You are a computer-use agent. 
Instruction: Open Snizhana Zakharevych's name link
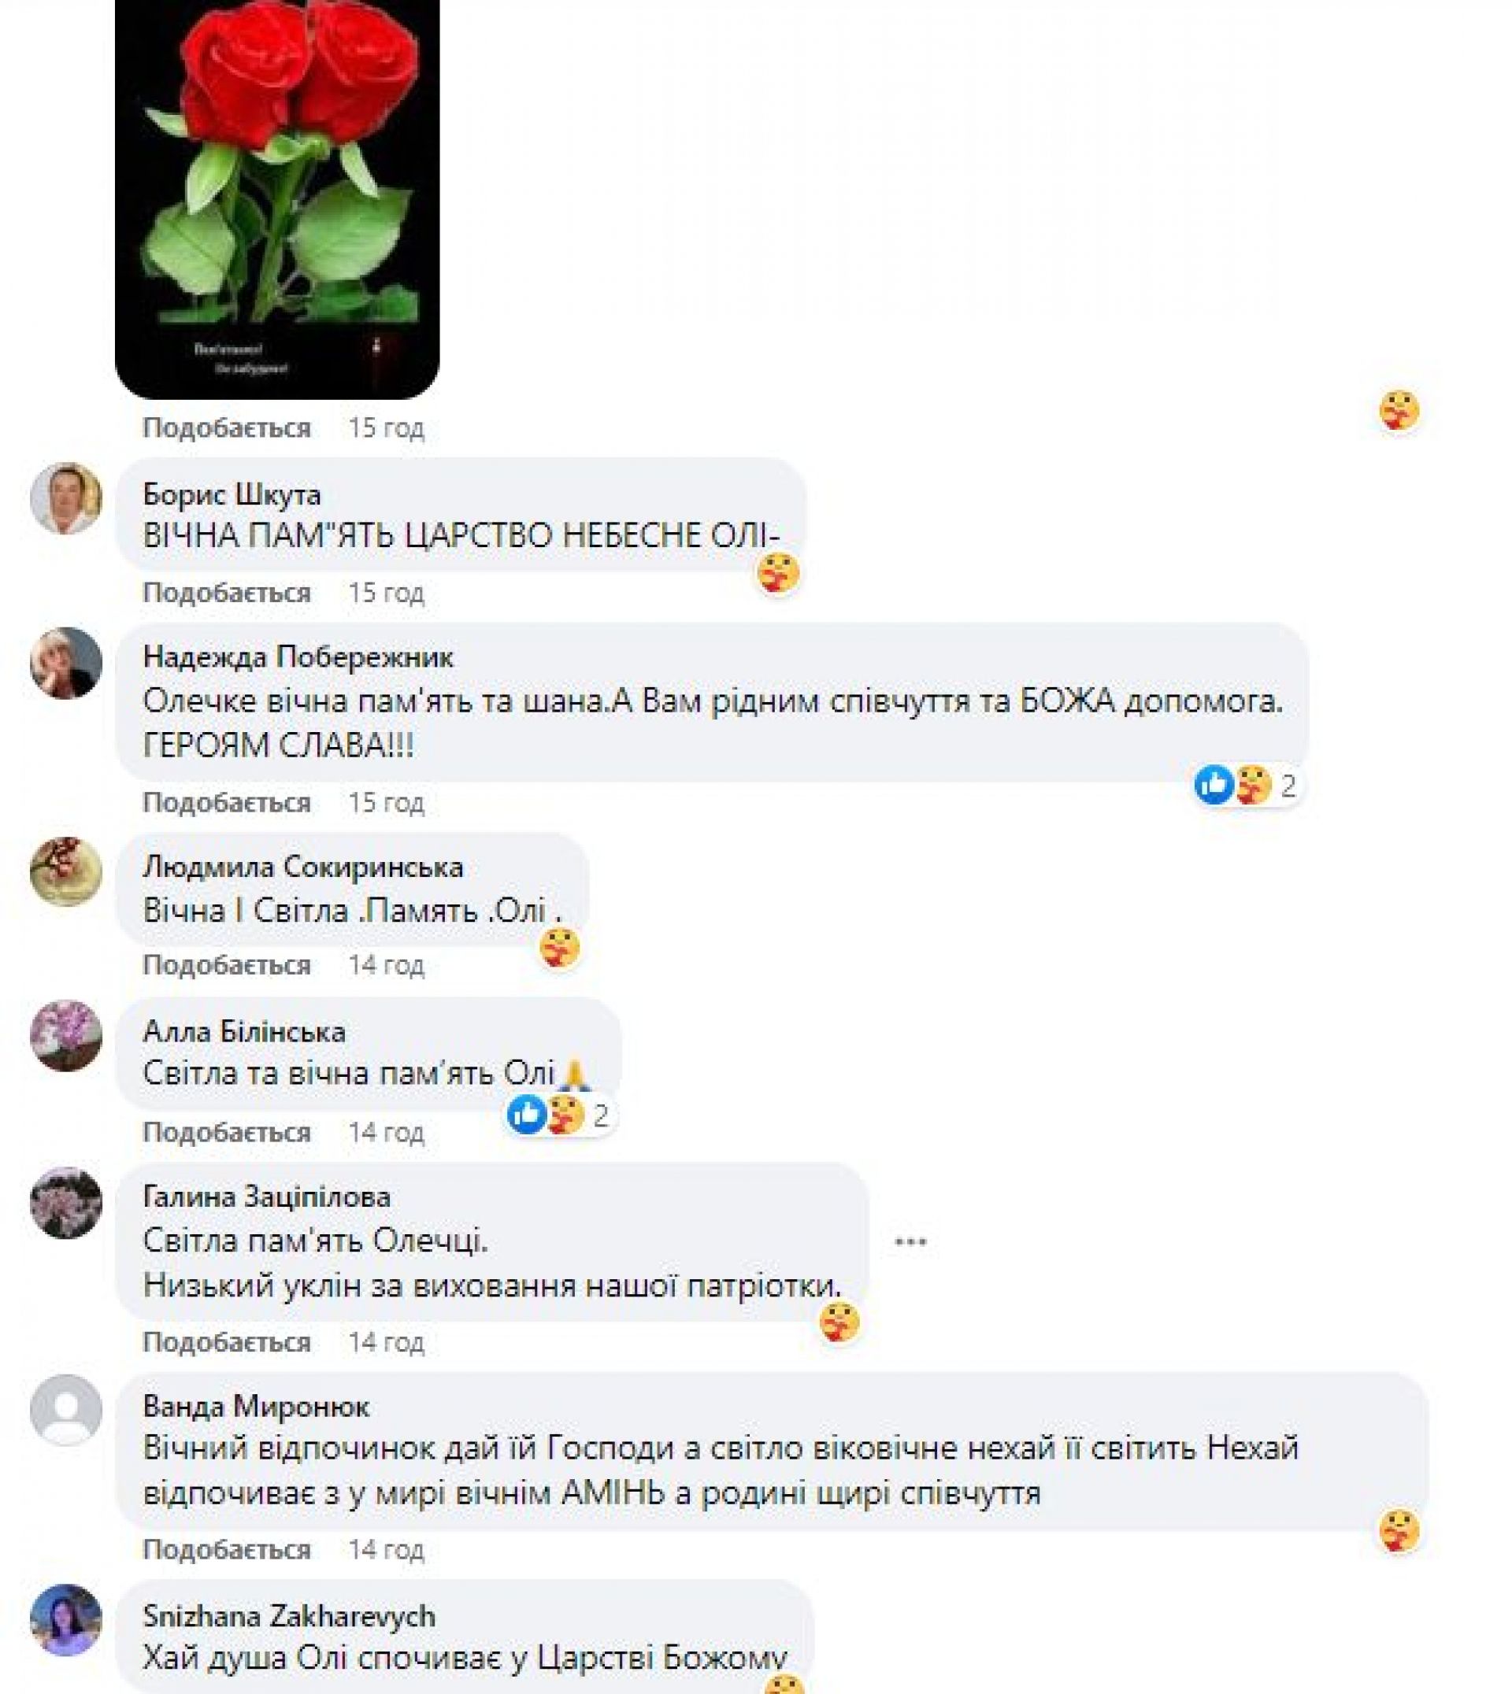tap(289, 1616)
